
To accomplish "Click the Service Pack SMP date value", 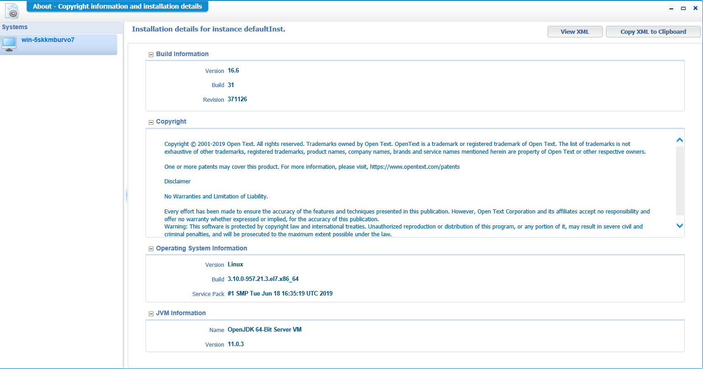I will 280,294.
